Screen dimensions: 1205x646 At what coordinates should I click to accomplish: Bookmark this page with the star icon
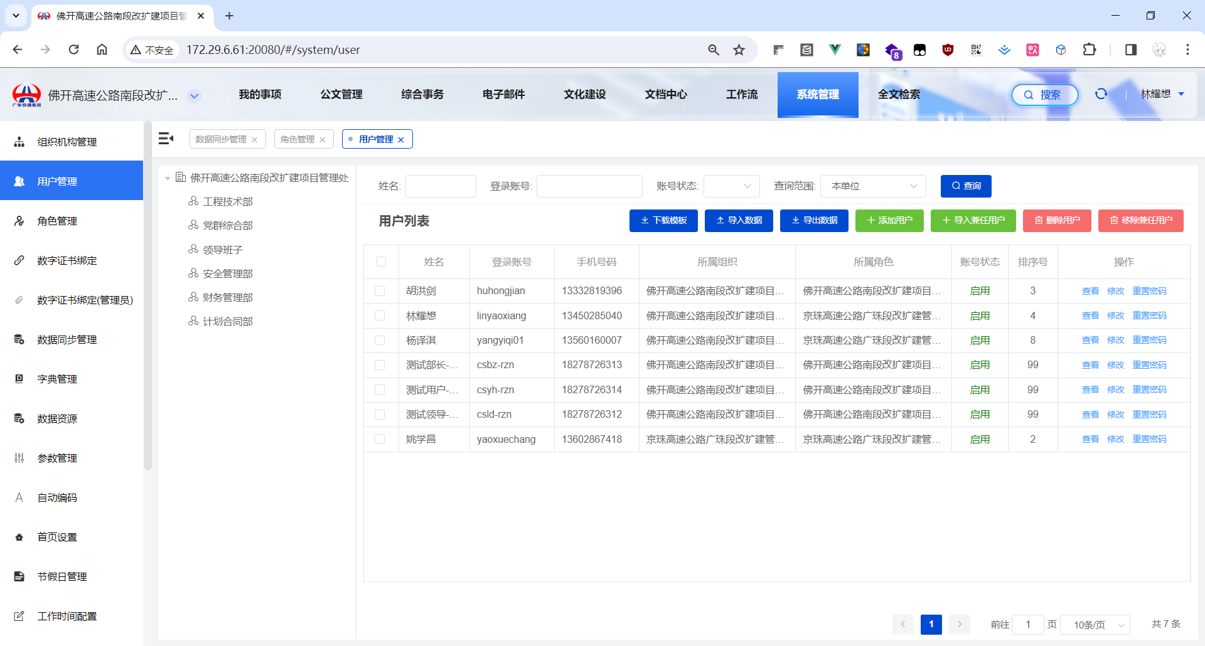[739, 50]
